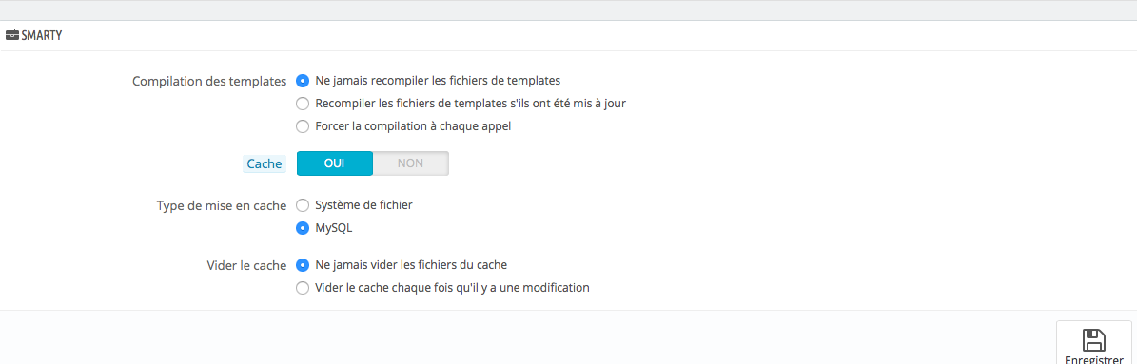Switch Cache toggle to NON
This screenshot has height=364, width=1137.
(410, 163)
